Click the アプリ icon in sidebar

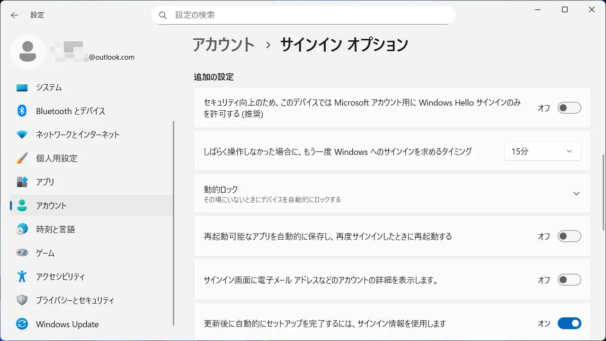[x=22, y=182]
